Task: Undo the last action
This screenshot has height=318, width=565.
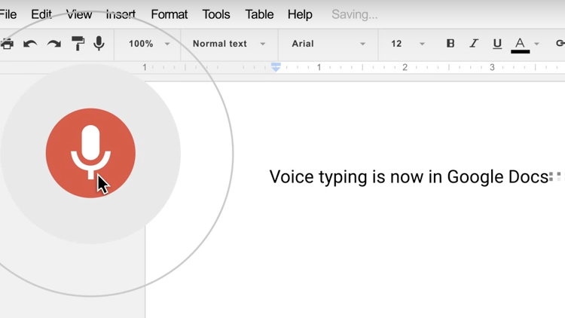Action: point(30,44)
